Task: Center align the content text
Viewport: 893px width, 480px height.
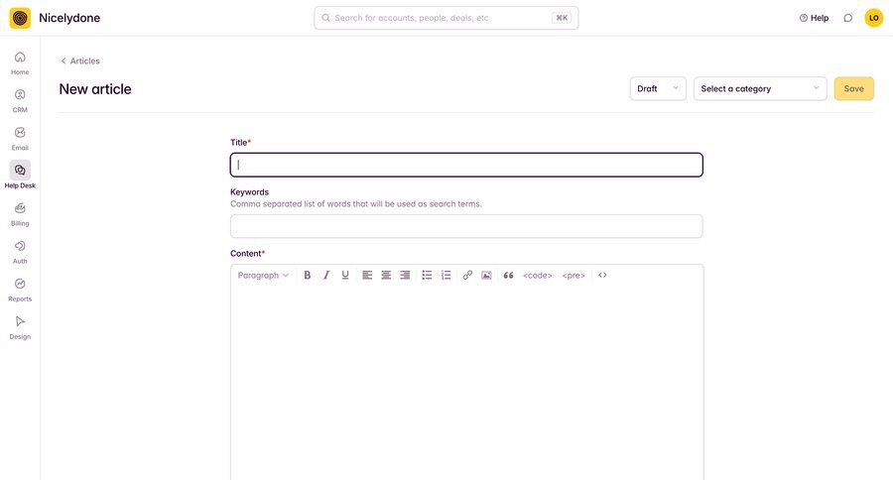Action: click(x=386, y=275)
